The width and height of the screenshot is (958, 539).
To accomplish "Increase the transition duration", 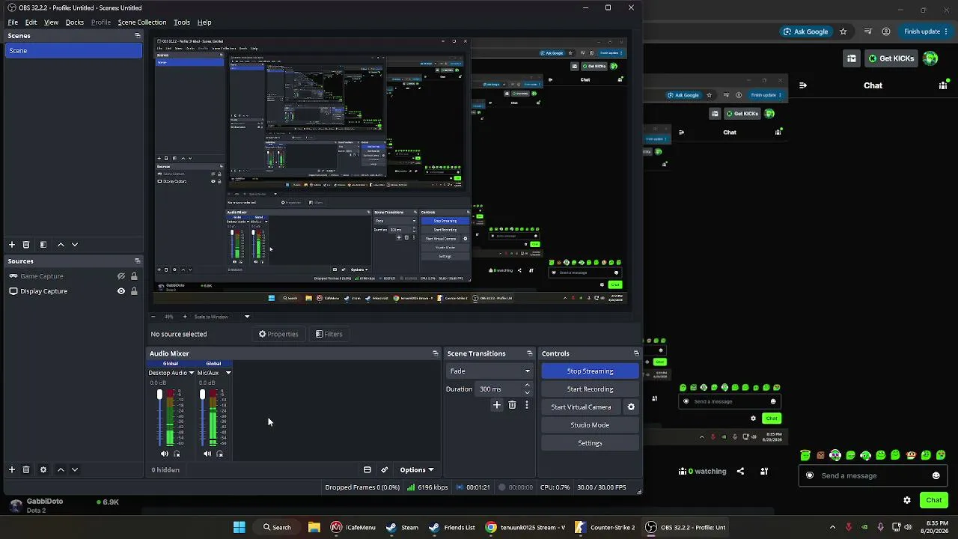I will pos(528,386).
